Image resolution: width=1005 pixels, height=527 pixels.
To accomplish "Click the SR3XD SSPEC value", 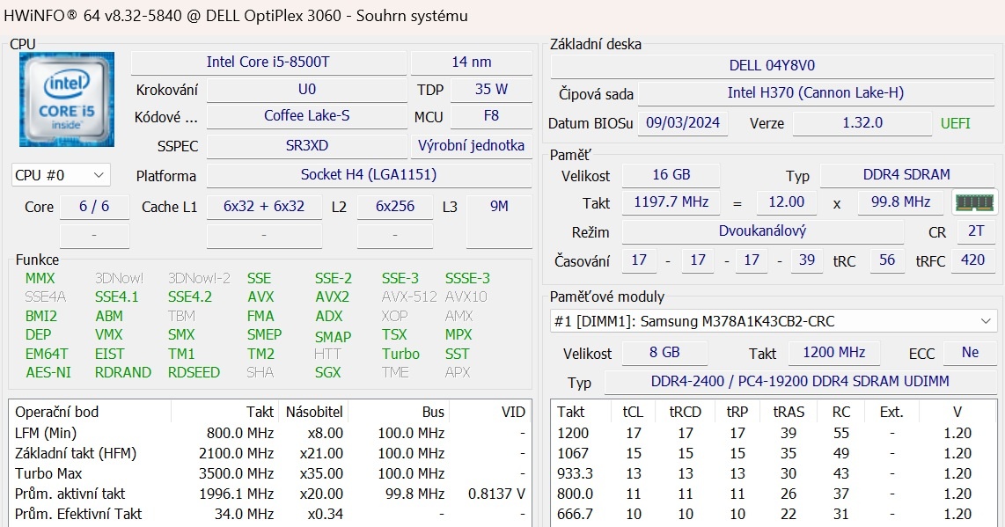I will [x=307, y=146].
